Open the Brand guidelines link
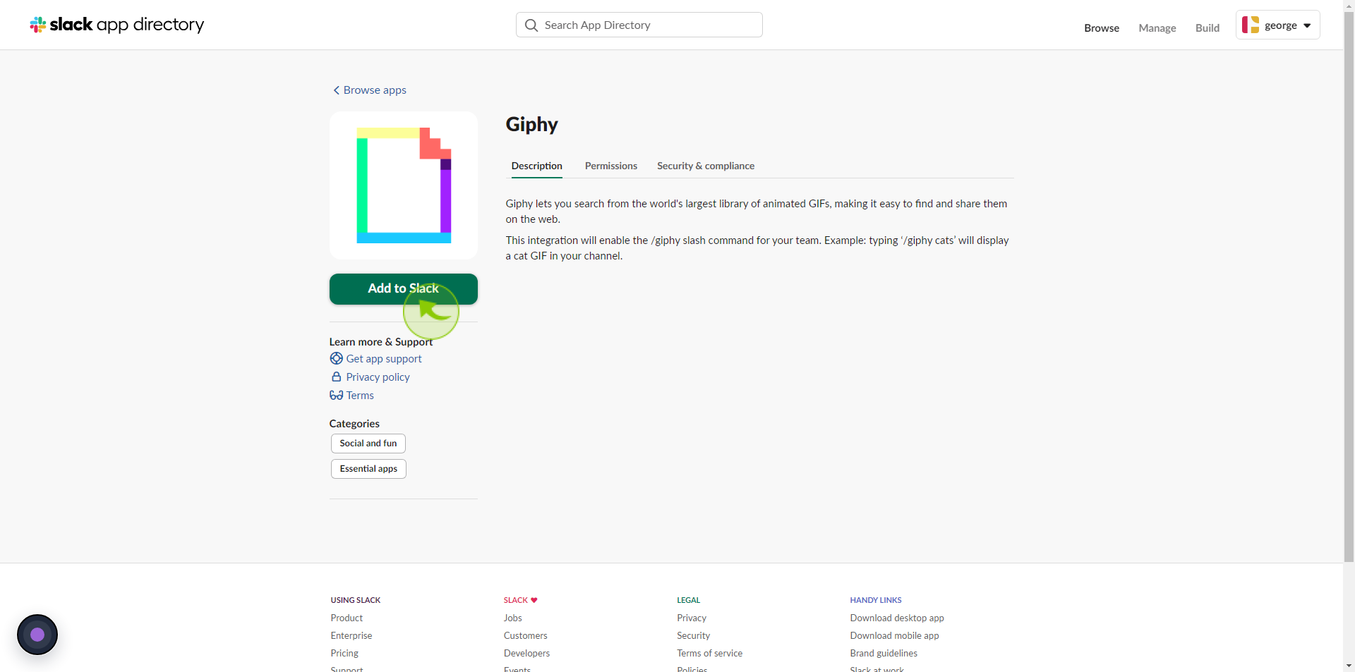 point(884,653)
